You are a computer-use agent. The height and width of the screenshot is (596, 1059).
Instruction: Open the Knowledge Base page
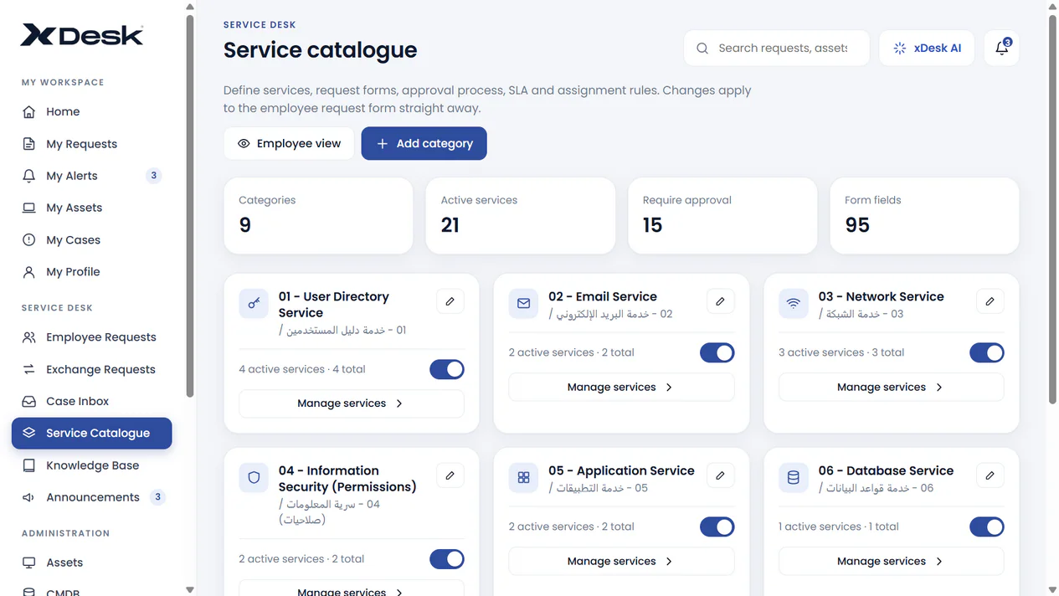pos(92,465)
